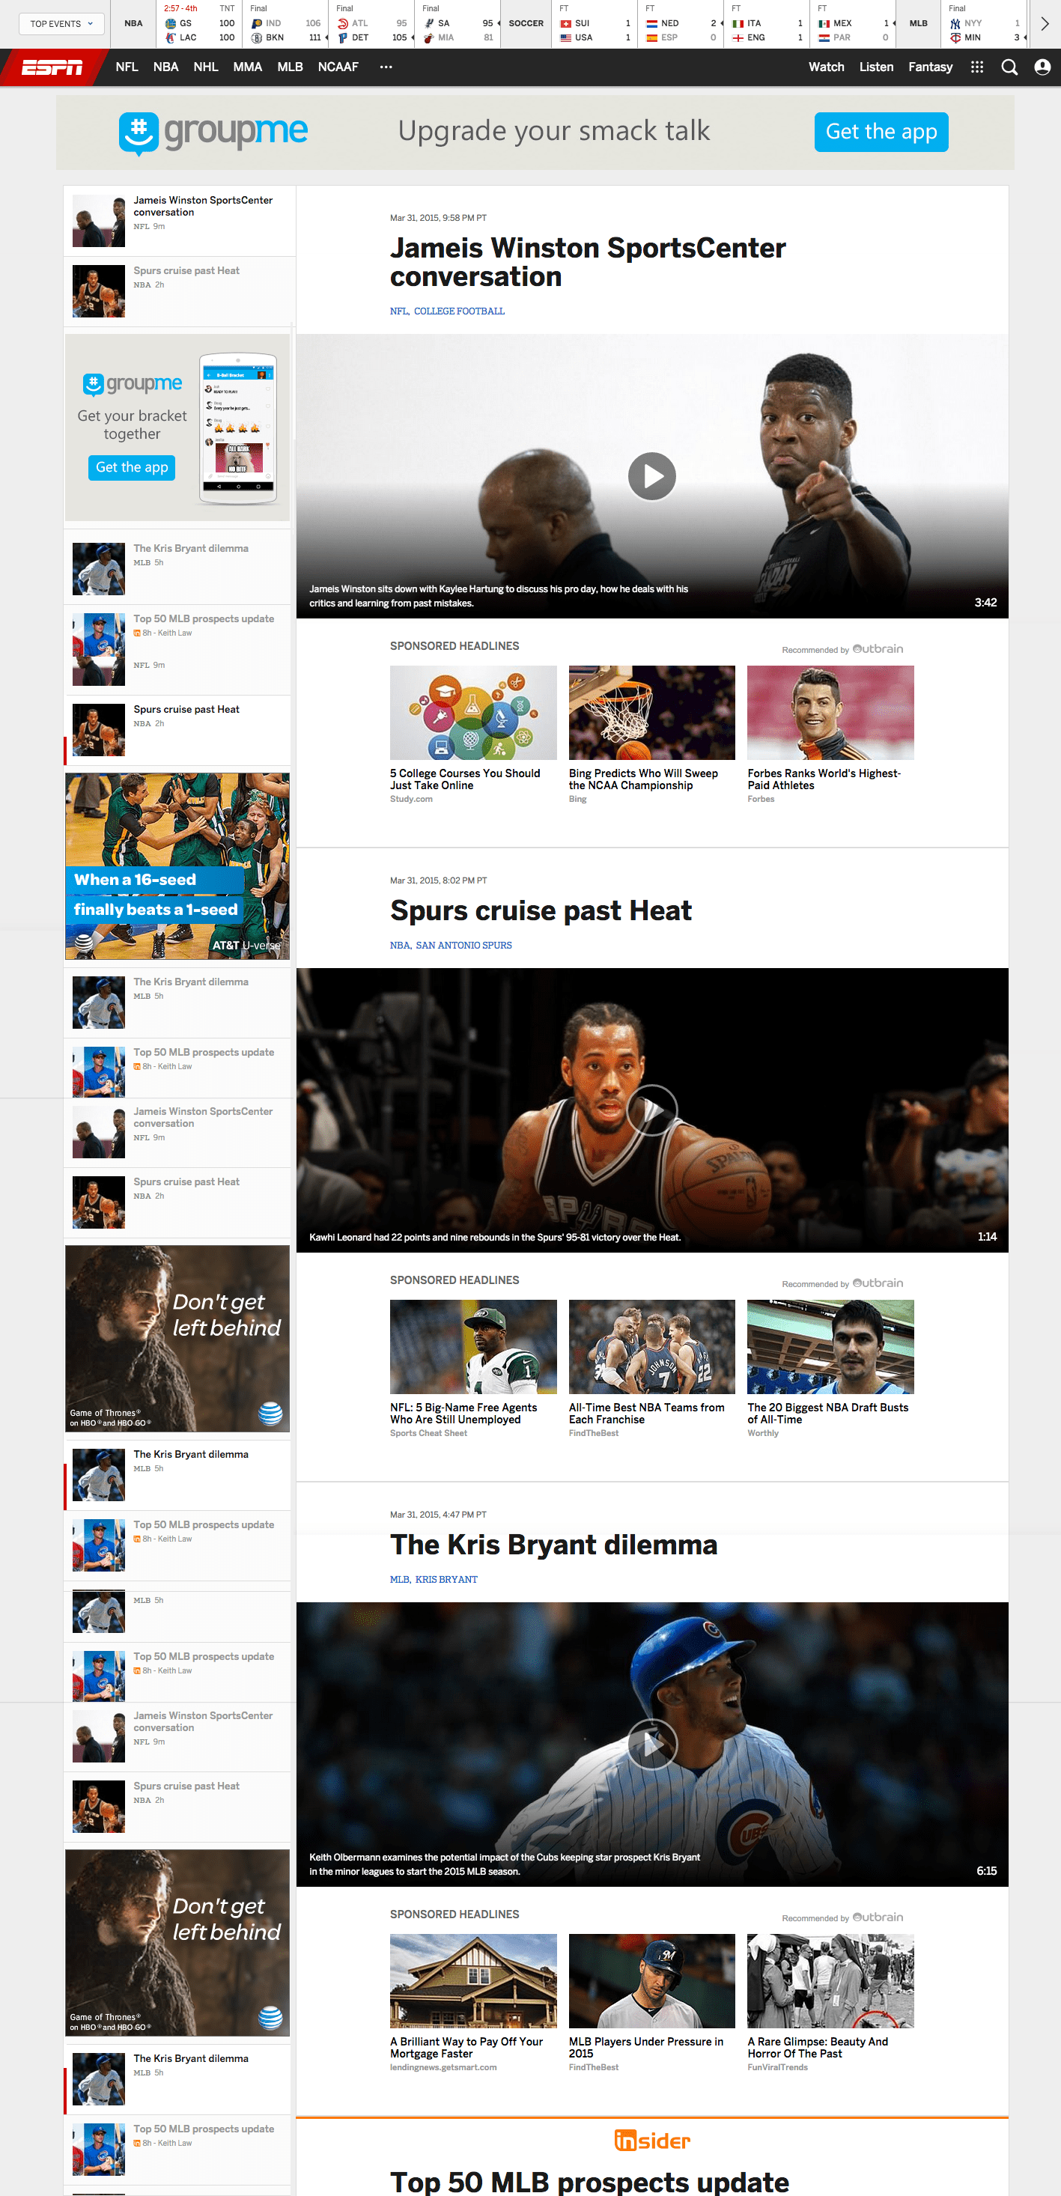1061x2196 pixels.
Task: Open the ESPN Insider logo
Action: [652, 2141]
